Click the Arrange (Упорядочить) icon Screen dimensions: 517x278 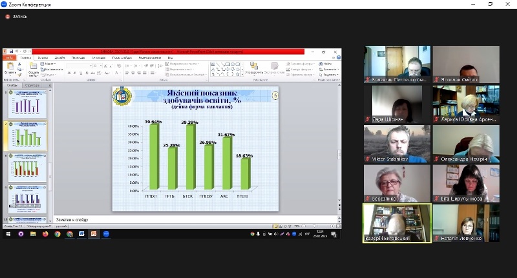click(x=253, y=66)
